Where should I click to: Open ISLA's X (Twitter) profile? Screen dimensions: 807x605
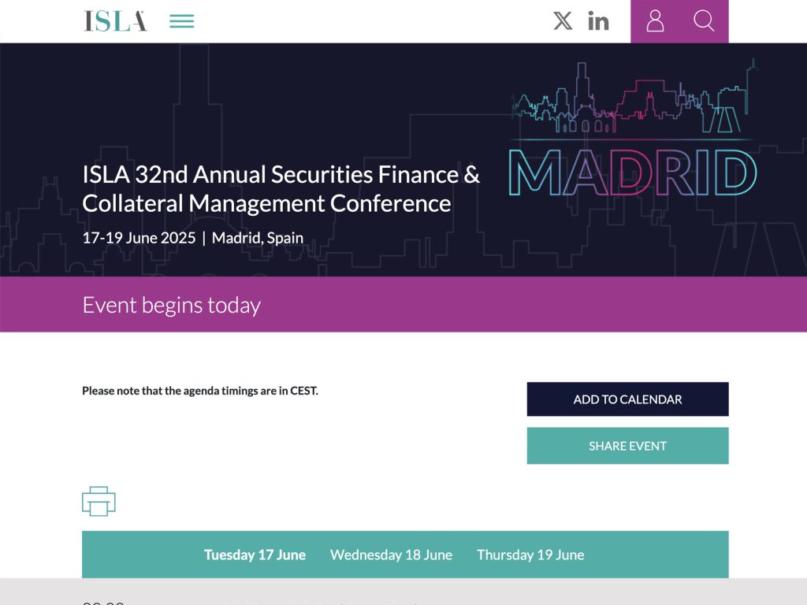[563, 21]
